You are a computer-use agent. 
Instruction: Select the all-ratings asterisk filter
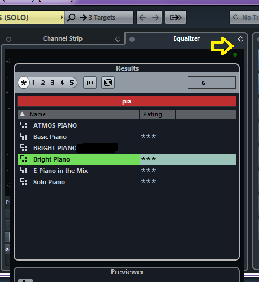tap(24, 83)
